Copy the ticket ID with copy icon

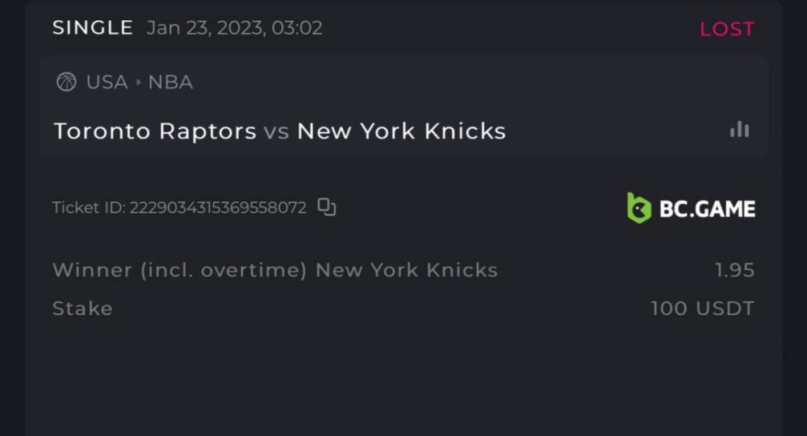click(326, 207)
